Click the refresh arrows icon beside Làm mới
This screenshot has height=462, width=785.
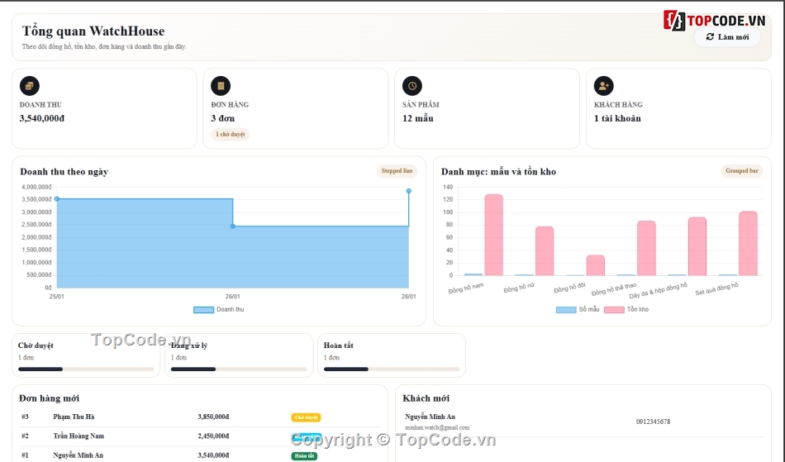coord(710,37)
